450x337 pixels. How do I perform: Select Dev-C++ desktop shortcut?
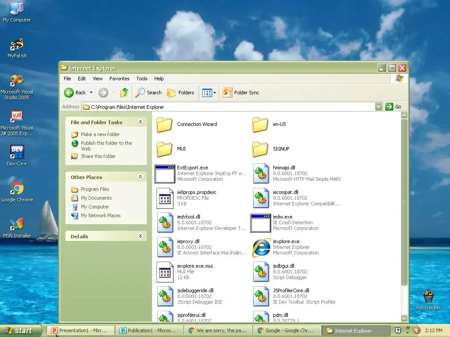17,156
